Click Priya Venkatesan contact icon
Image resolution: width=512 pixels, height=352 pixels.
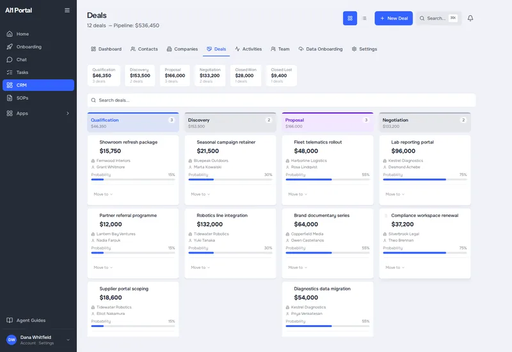click(x=287, y=314)
